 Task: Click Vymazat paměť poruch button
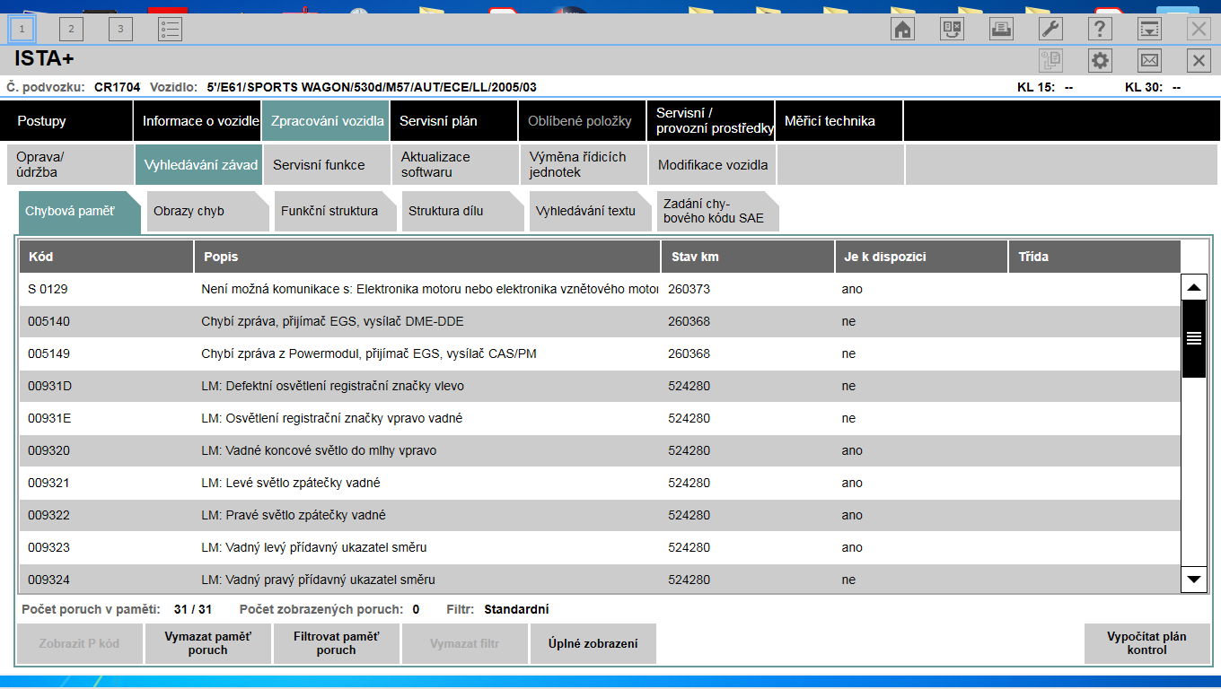[x=208, y=644]
